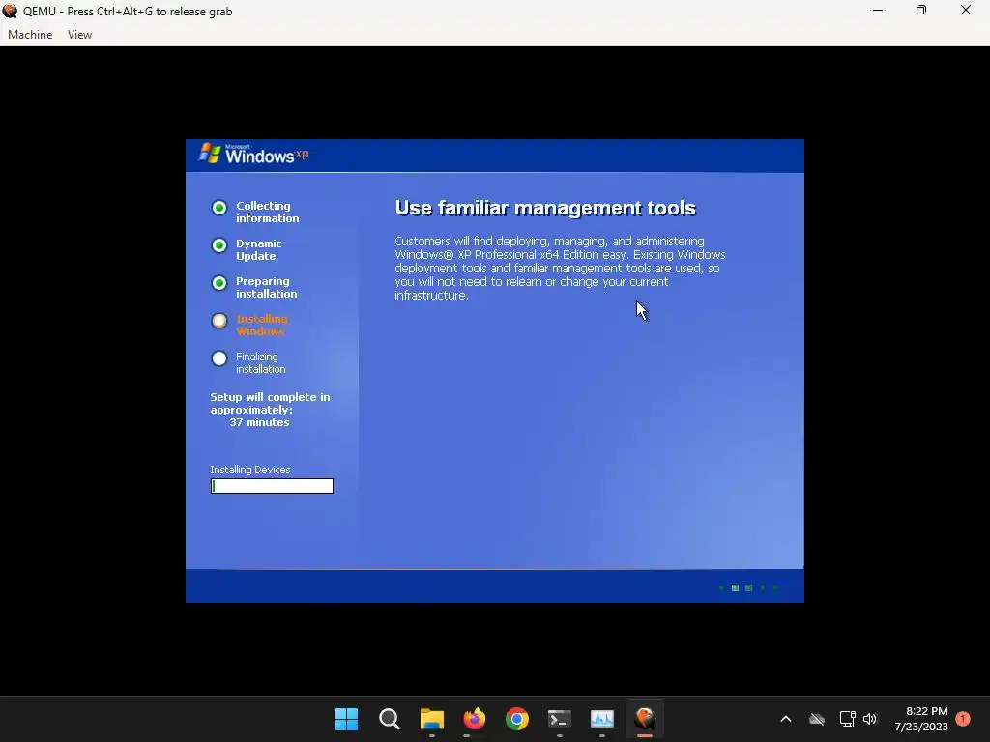This screenshot has width=990, height=742.
Task: Click the QEMU icon in title bar
Action: pyautogui.click(x=10, y=11)
